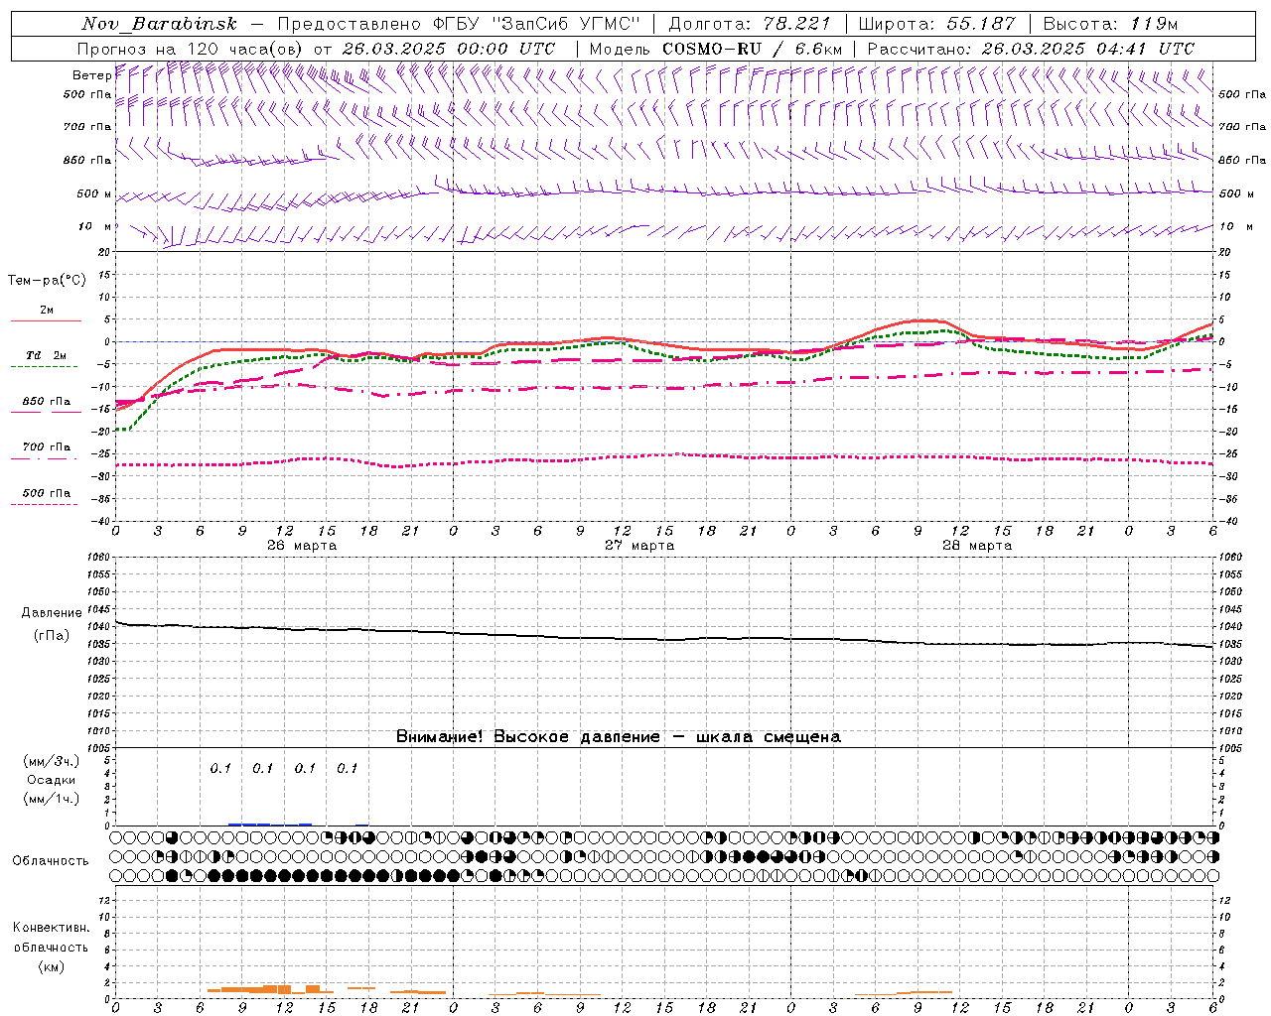The height and width of the screenshot is (1016, 1271).
Task: Click the Осадки precipitation label
Action: tap(52, 780)
